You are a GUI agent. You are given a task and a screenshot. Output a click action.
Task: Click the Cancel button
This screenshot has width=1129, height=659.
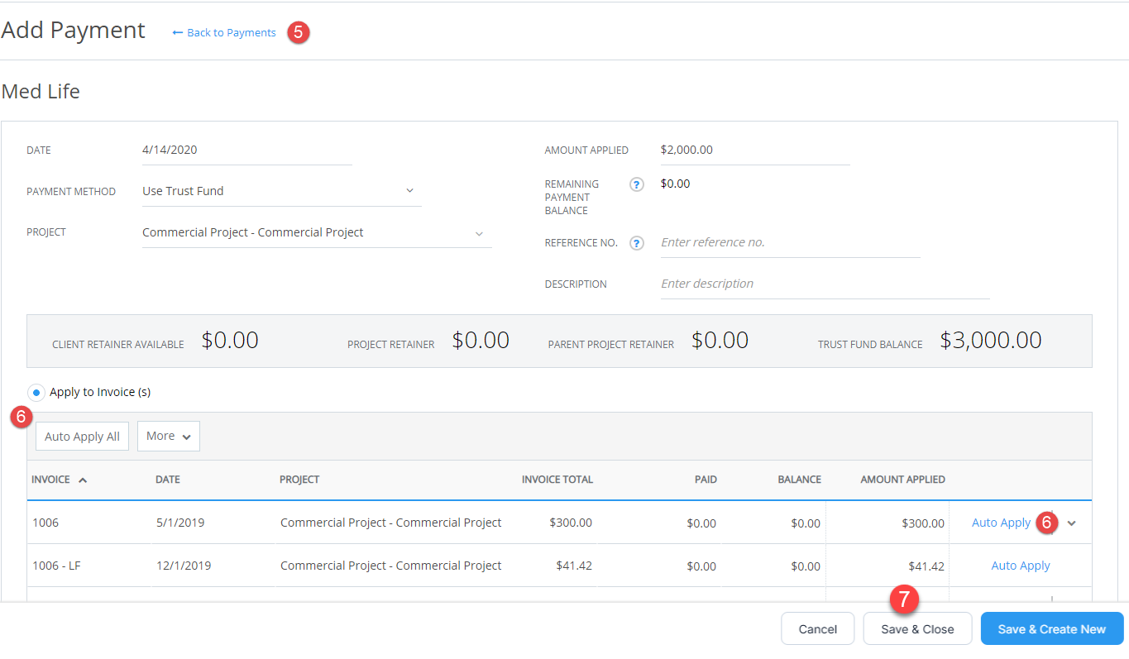pos(818,629)
